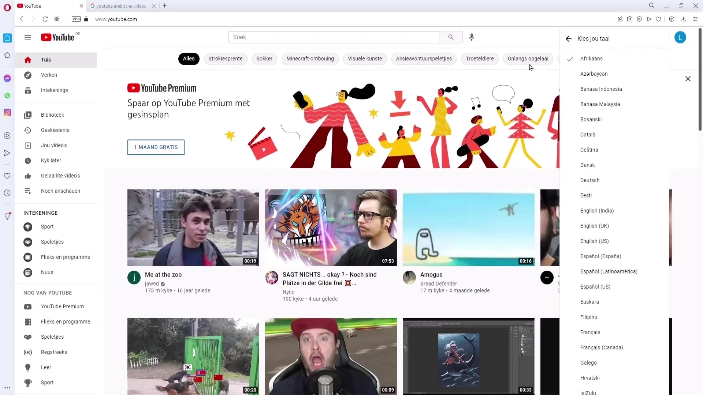Click the hamburger menu icon
This screenshot has height=395, width=703.
tap(28, 37)
